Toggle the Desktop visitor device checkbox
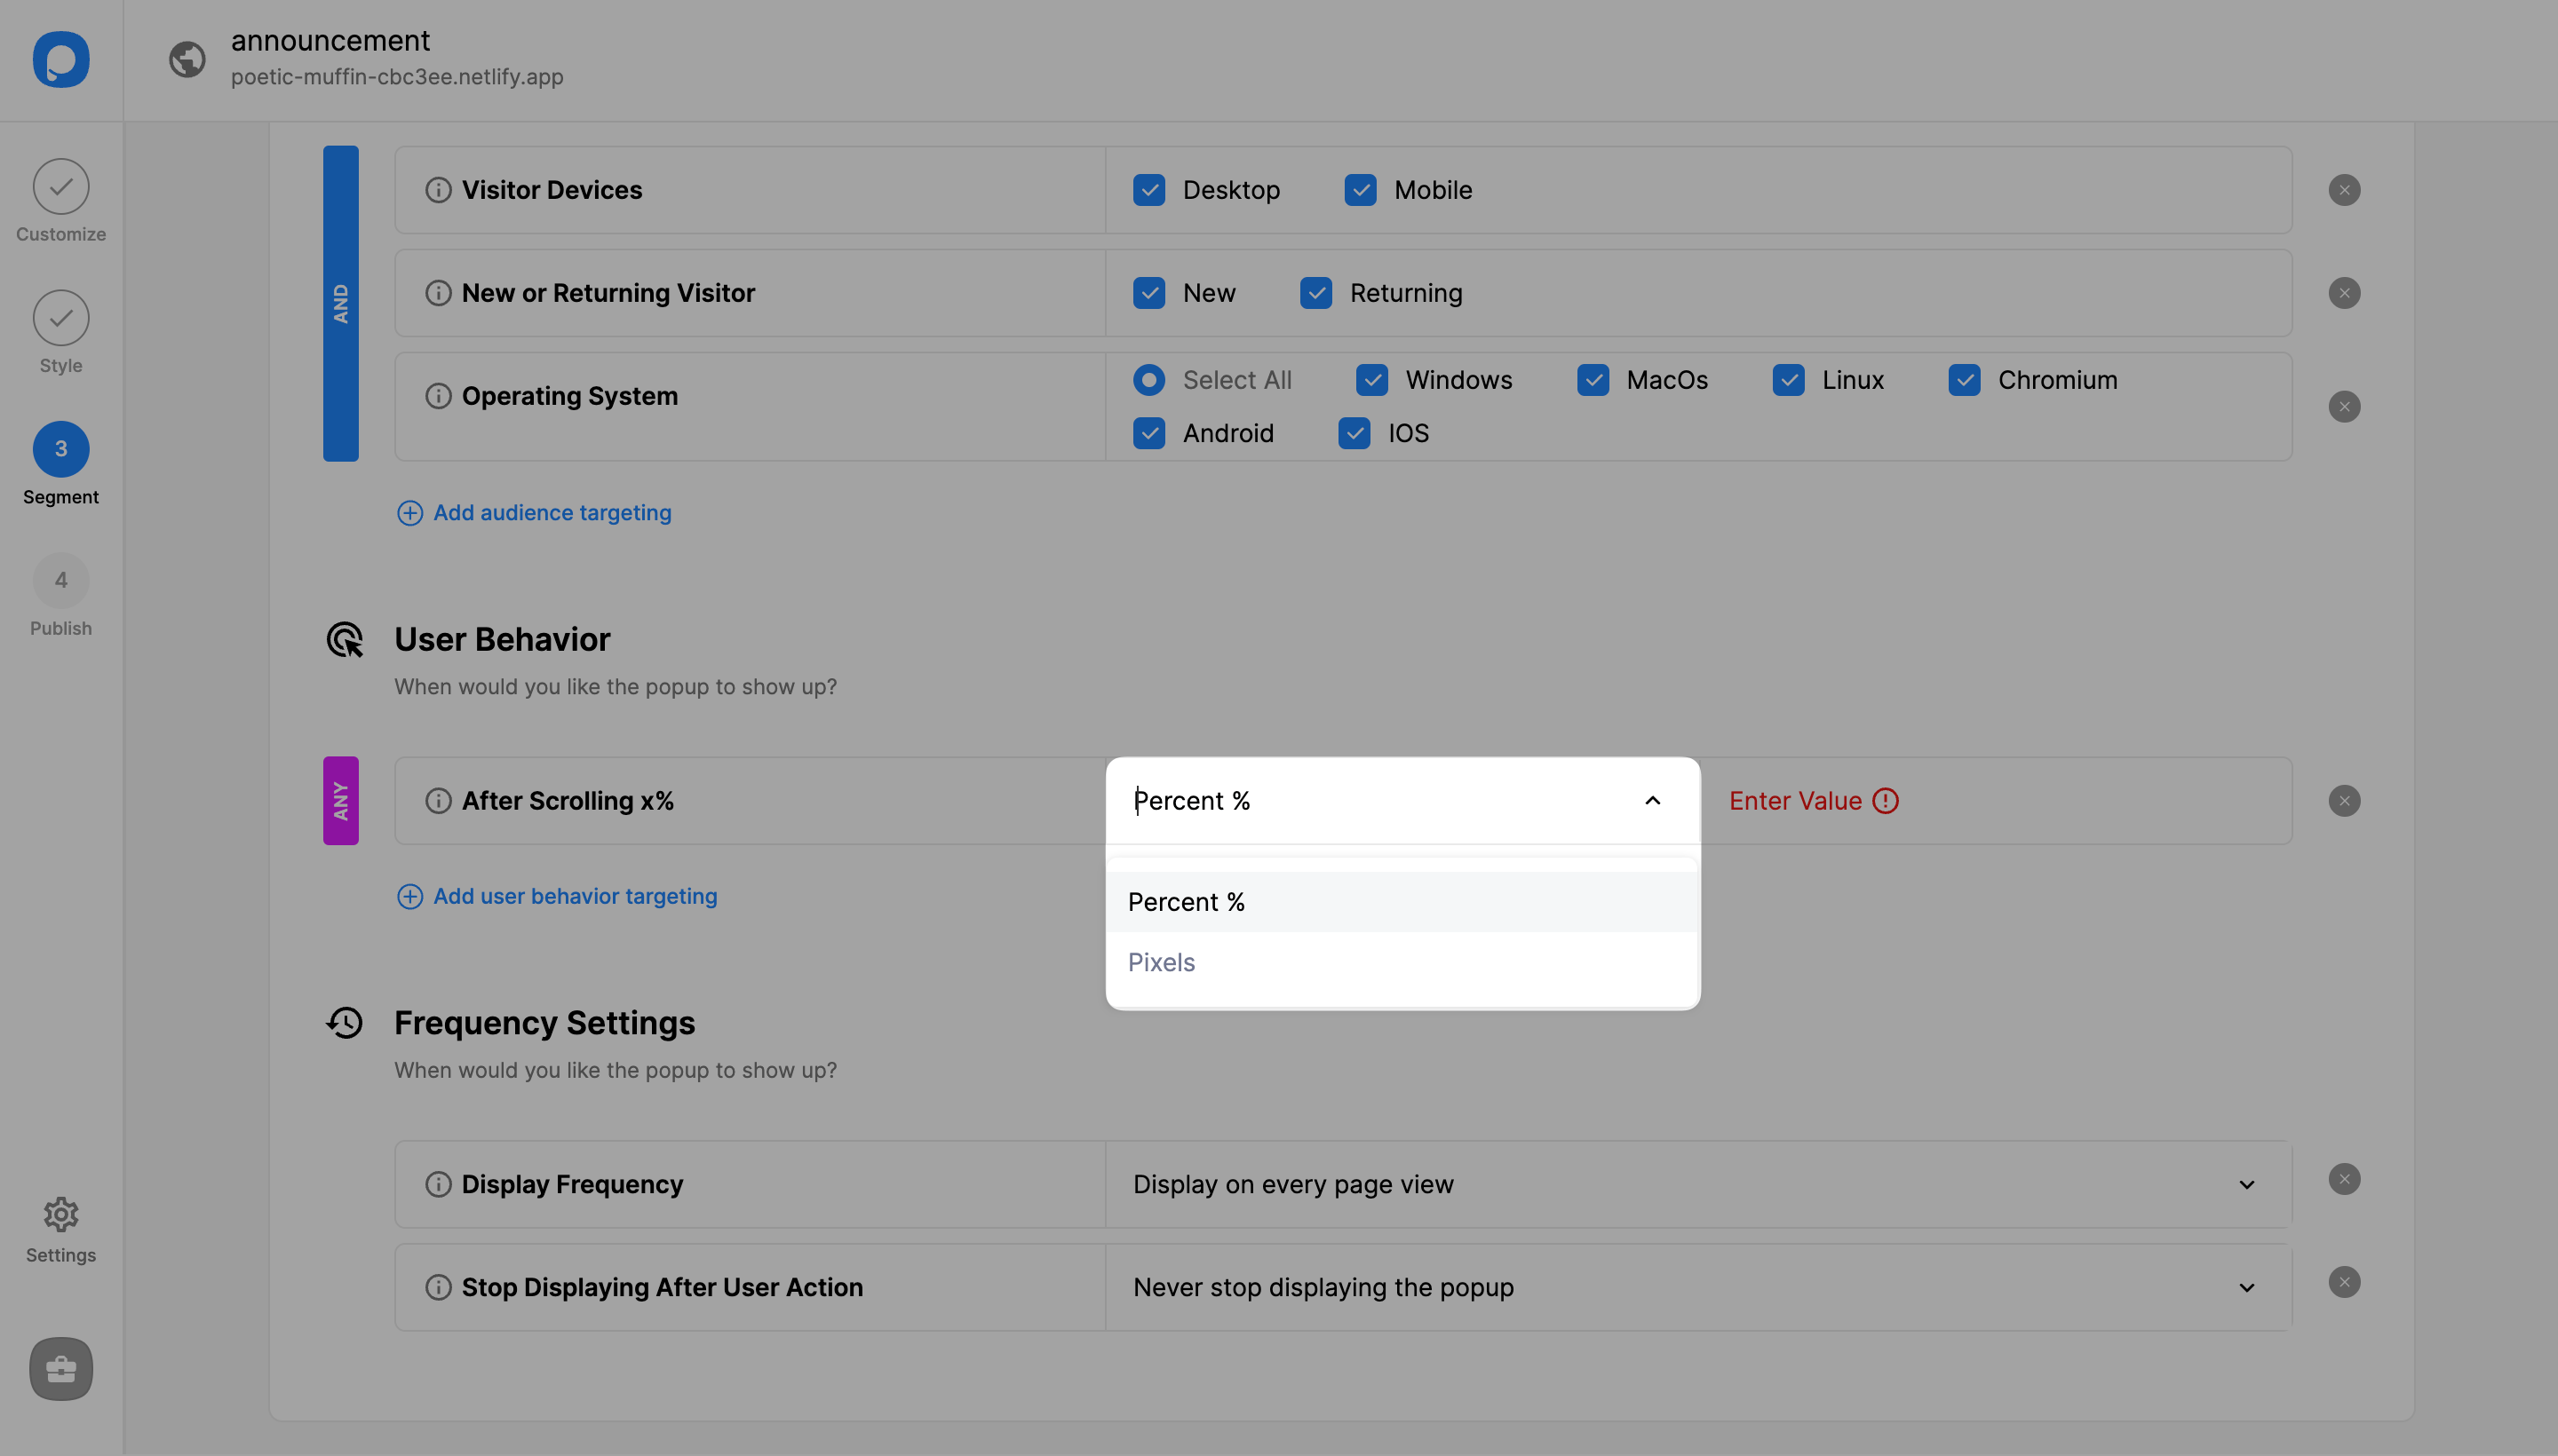The height and width of the screenshot is (1456, 2558). pyautogui.click(x=1151, y=188)
